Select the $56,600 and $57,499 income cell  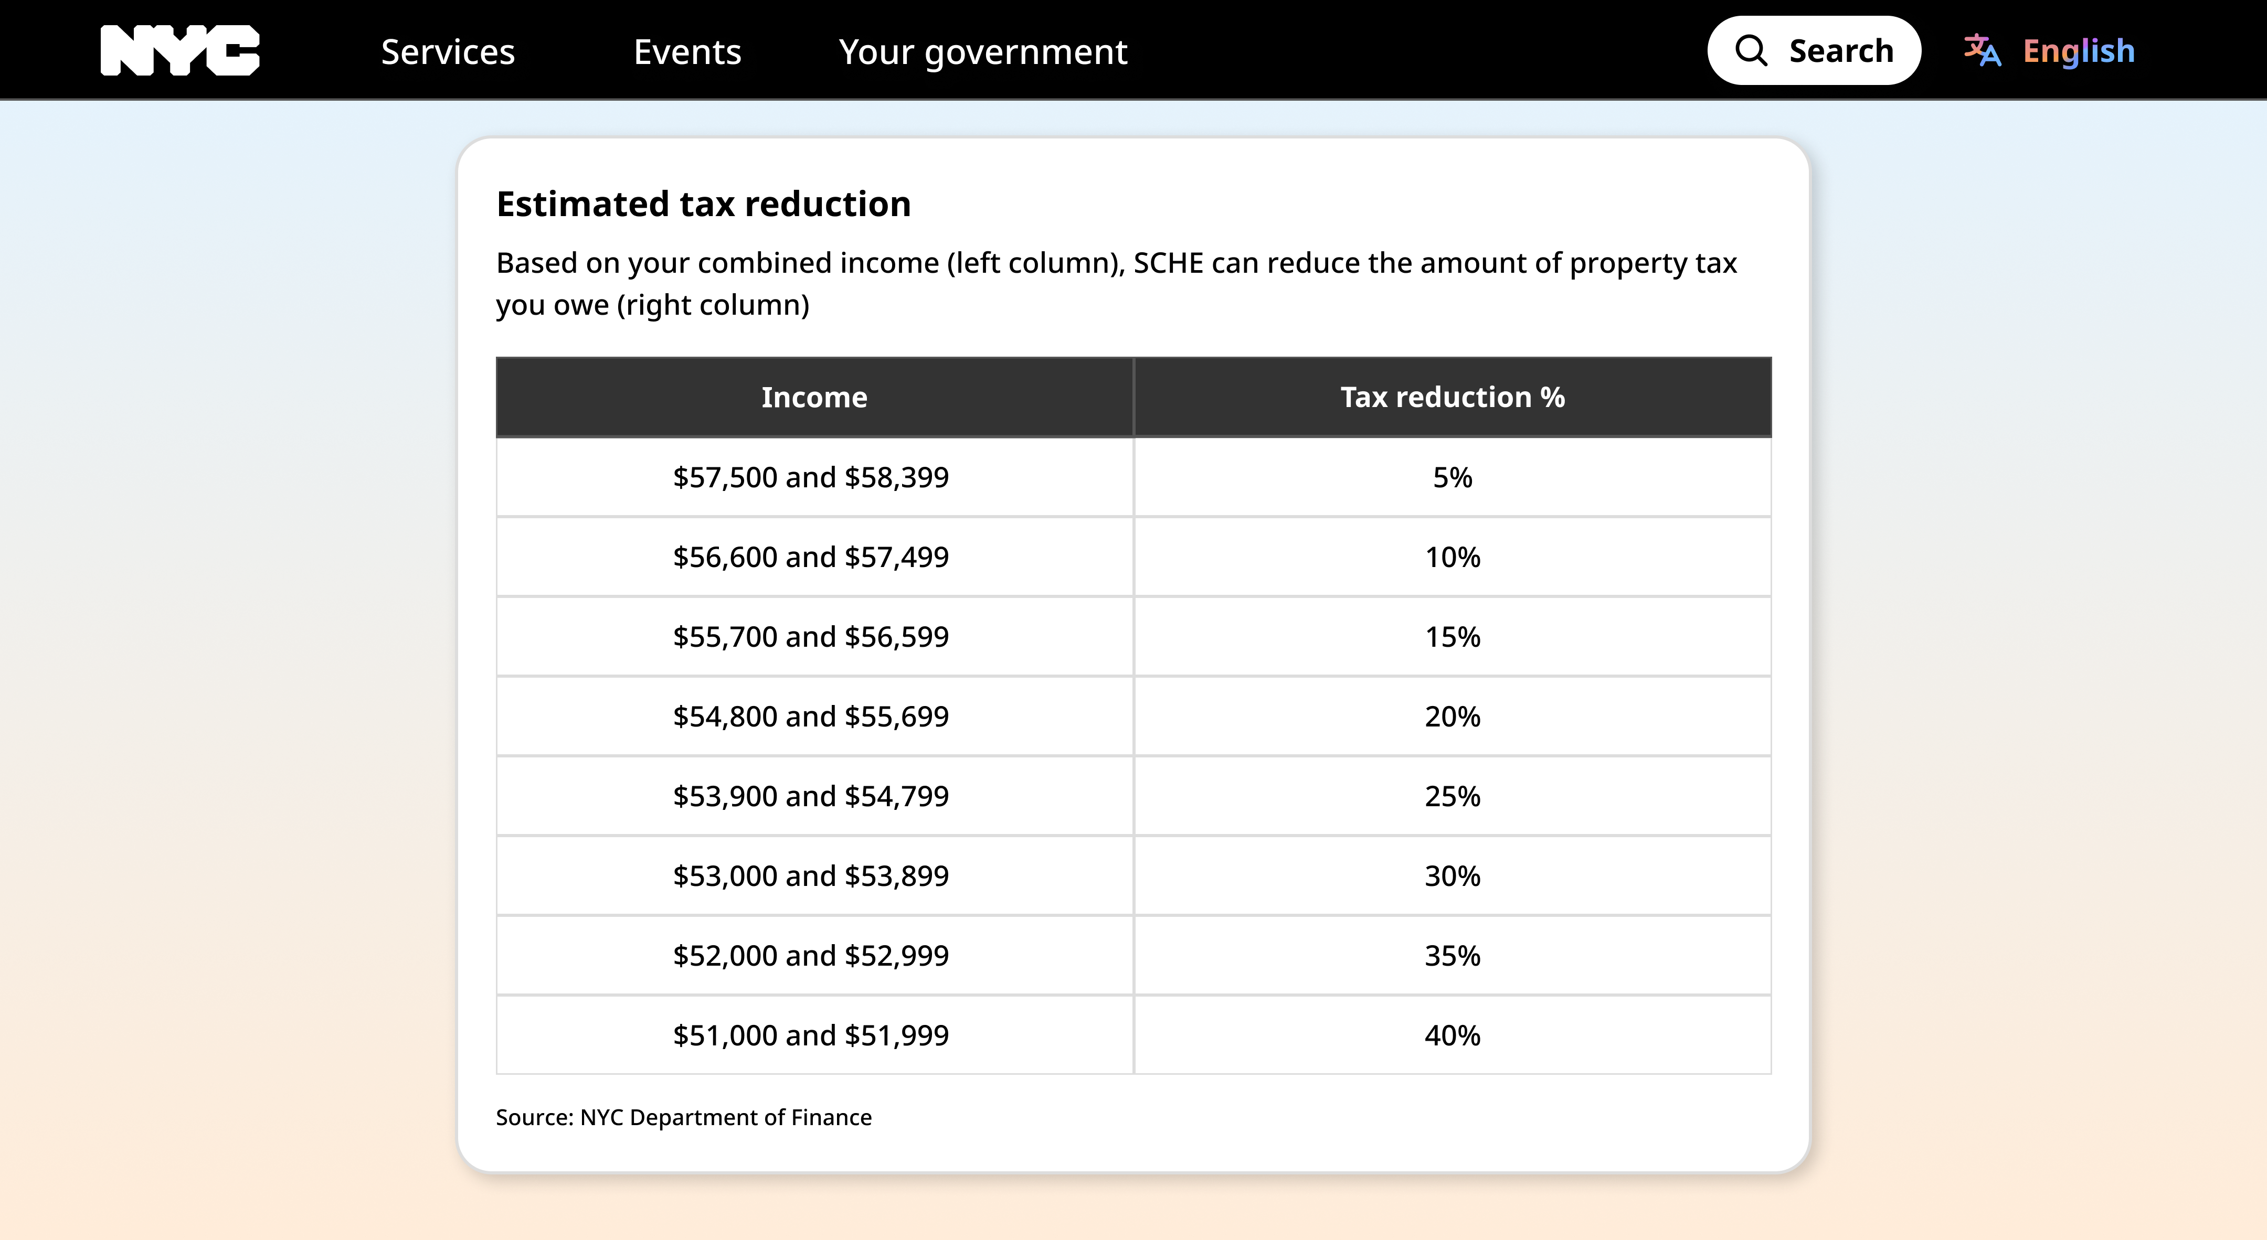(811, 557)
